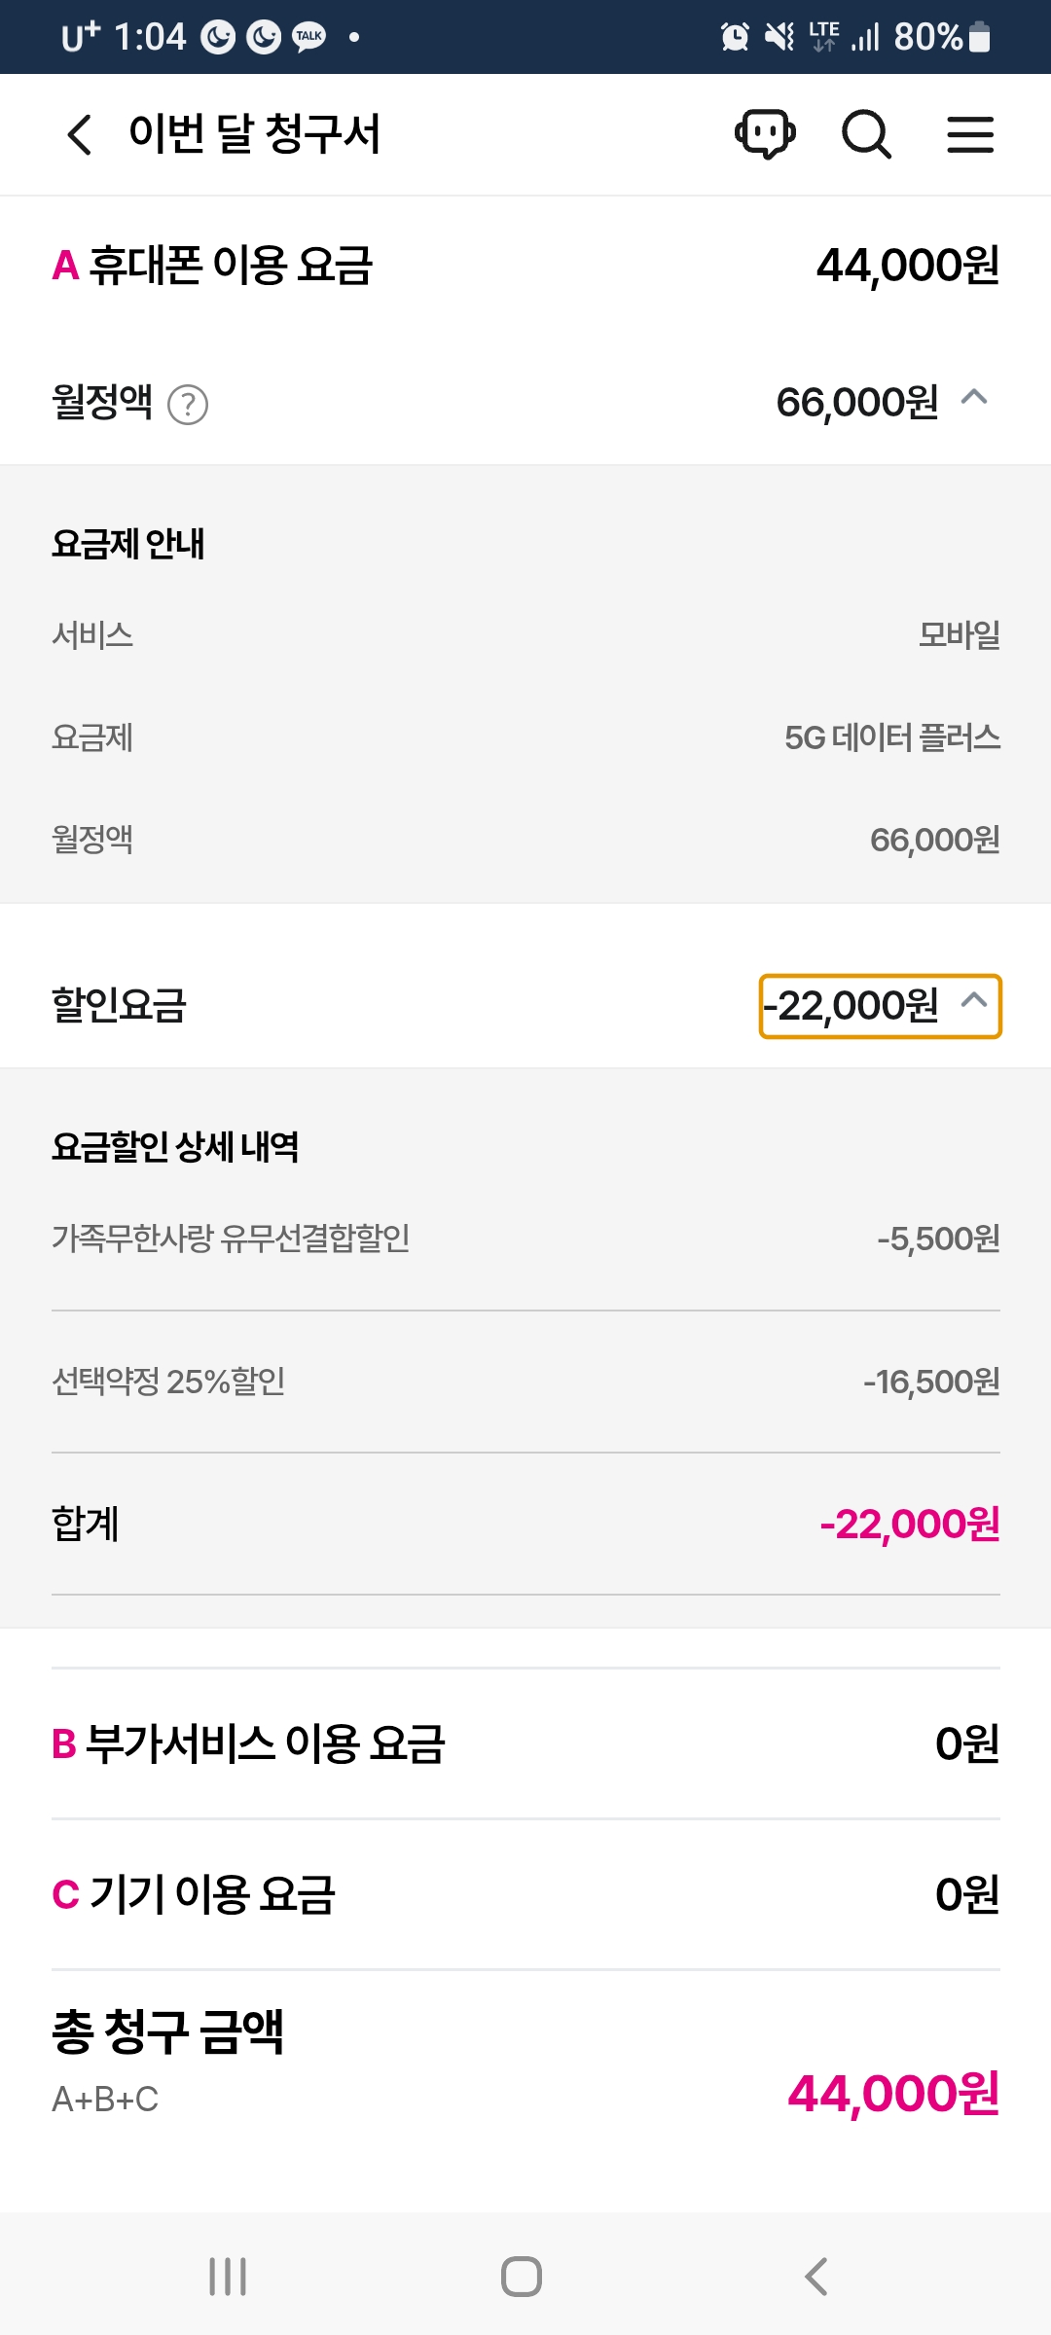
Task: Collapse the 월정액 66,000원 section
Action: tap(974, 399)
